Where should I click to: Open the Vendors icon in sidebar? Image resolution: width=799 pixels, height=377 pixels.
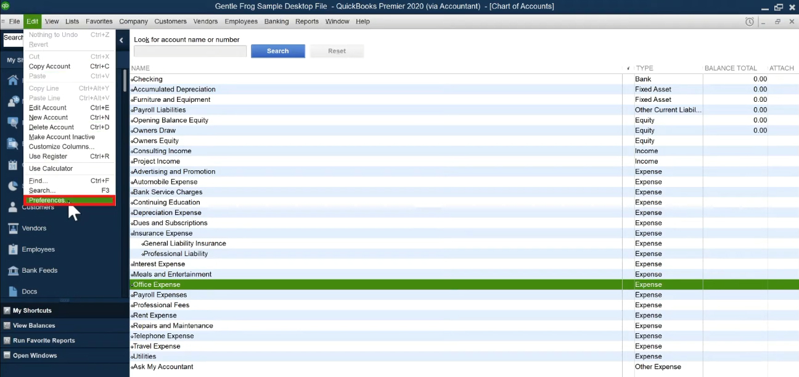pyautogui.click(x=12, y=228)
